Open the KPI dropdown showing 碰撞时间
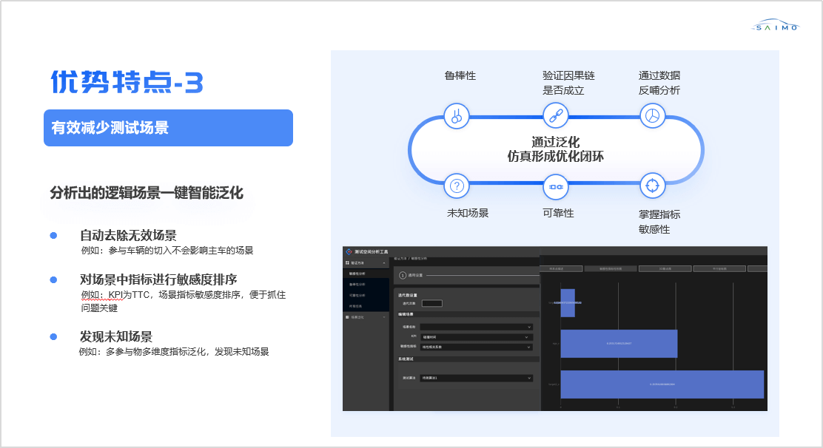The width and height of the screenshot is (823, 448). pos(476,336)
